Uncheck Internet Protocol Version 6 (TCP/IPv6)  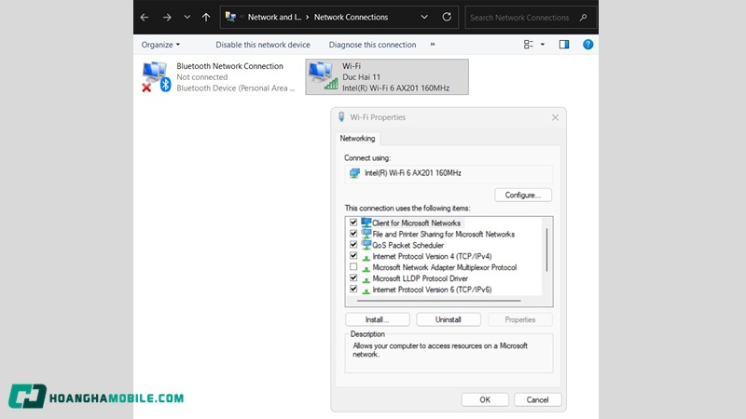tap(353, 290)
